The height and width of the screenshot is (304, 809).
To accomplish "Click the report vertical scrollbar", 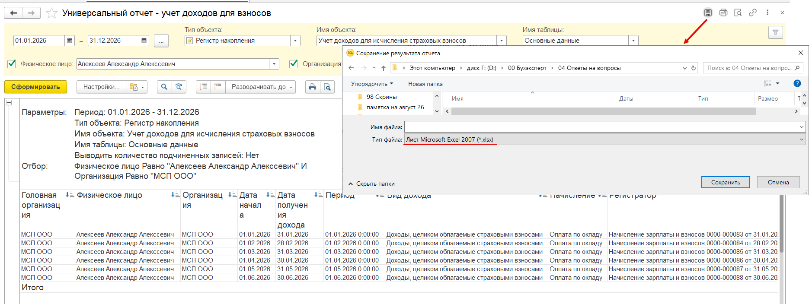I will tap(781, 225).
